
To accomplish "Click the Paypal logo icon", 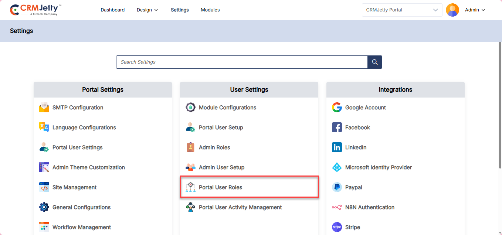I will [x=337, y=187].
